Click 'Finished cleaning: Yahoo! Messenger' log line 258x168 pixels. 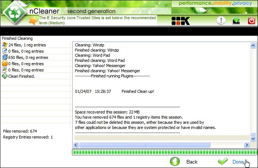pyautogui.click(x=108, y=71)
